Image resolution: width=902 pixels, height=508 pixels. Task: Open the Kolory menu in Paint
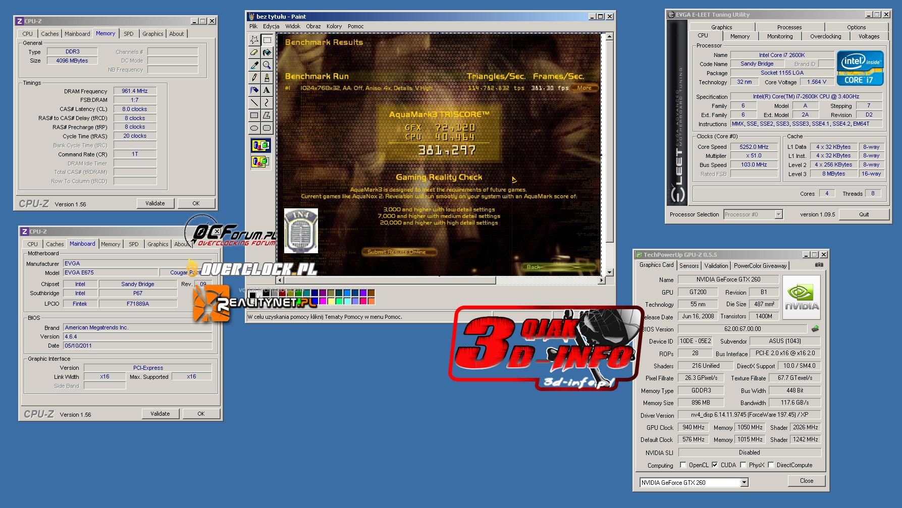[x=334, y=26]
